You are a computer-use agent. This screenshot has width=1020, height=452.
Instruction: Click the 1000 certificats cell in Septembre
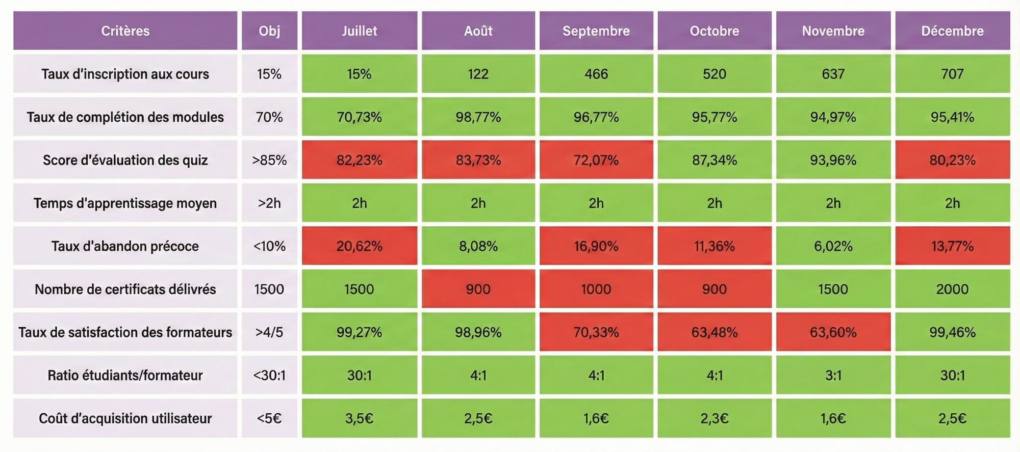596,289
